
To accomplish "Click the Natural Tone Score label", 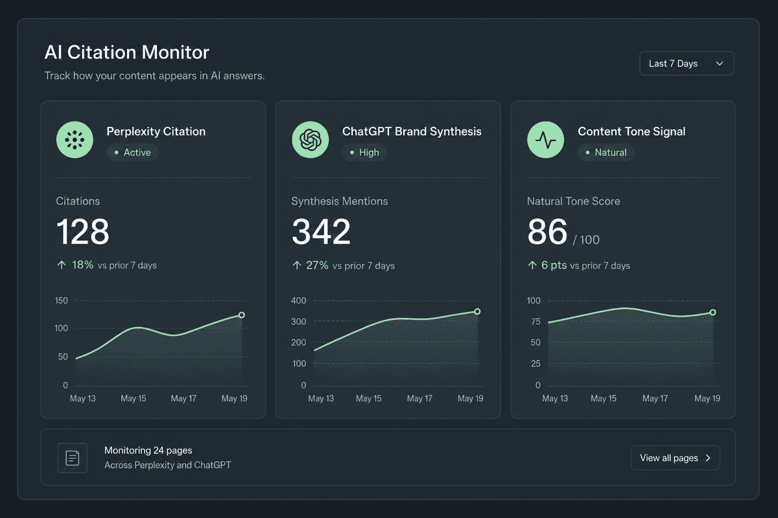I will coord(574,201).
